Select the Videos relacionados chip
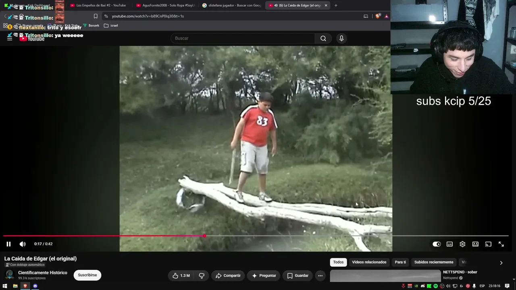 (x=369, y=262)
